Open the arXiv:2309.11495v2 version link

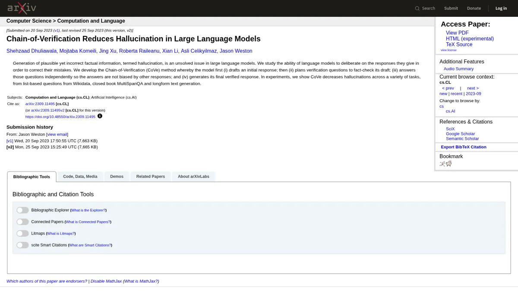click(x=47, y=110)
